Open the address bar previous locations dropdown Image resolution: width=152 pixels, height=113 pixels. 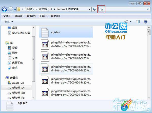89,9
